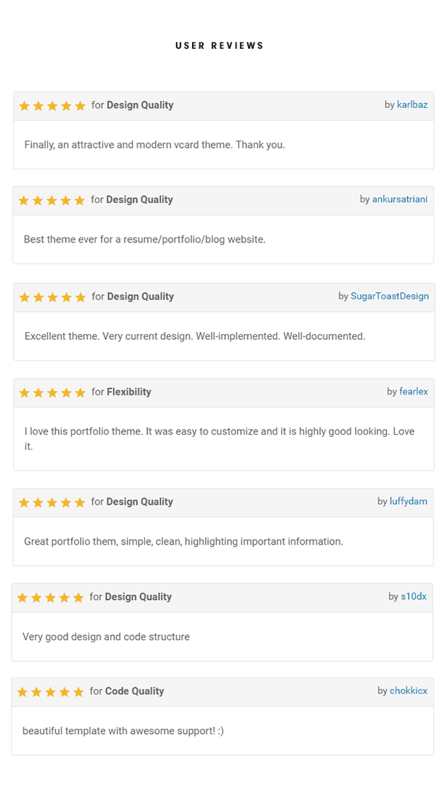Open ankursatriani's profile link
Viewport: 448px width, 785px height.
pyautogui.click(x=400, y=200)
